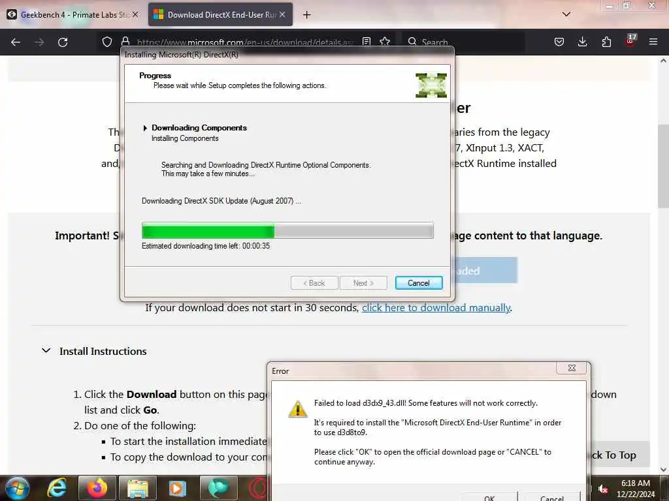This screenshot has height=501, width=669.
Task: Switch to the Geekbench 4 tab
Action: pos(73,15)
